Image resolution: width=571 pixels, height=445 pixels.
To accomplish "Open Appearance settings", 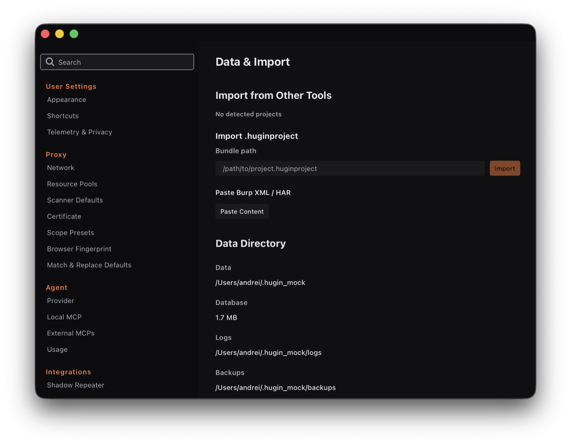I will [x=67, y=100].
